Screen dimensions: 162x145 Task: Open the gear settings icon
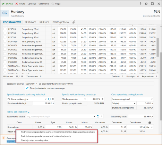[146, 4]
